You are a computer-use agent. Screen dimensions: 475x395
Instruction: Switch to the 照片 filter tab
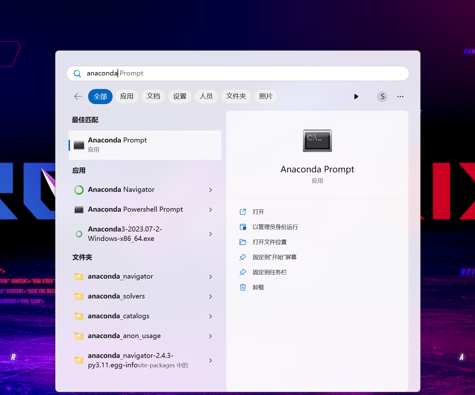click(x=265, y=97)
